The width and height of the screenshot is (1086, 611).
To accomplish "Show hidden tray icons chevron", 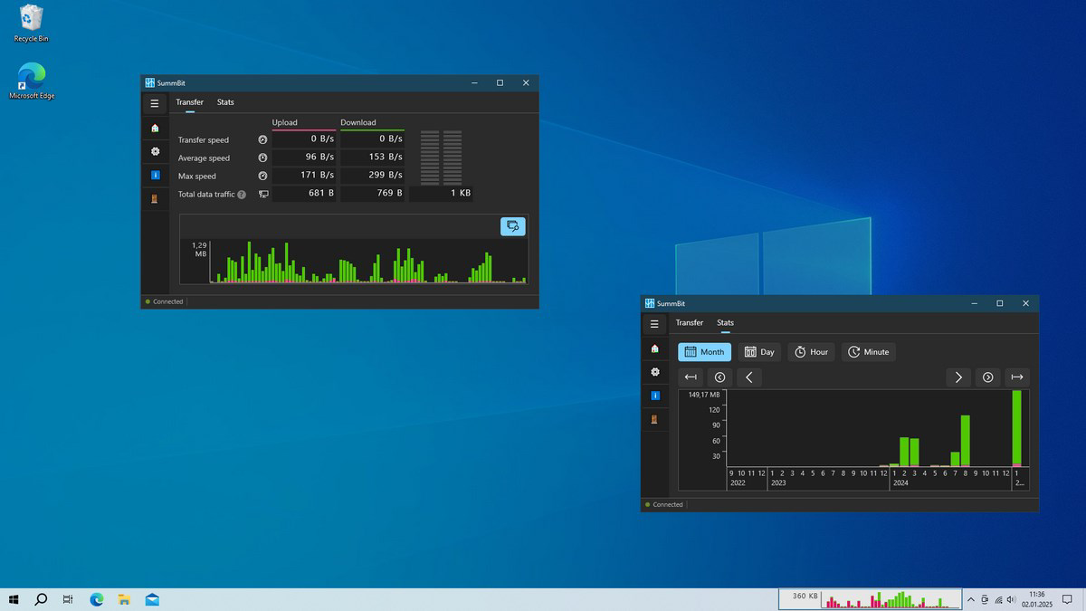I will click(971, 599).
